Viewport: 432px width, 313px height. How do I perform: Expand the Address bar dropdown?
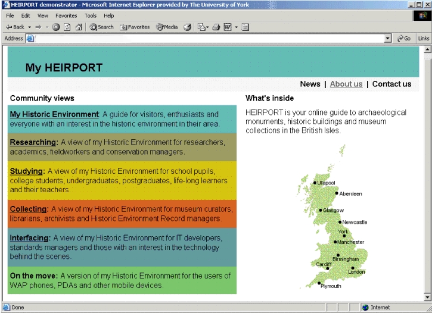pos(388,39)
